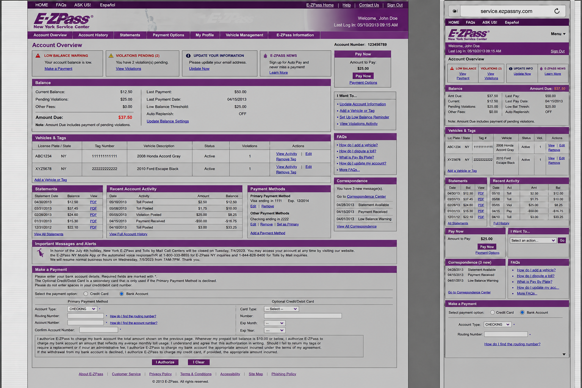582x388 pixels.
Task: Click the Confirm Account Number field
Action: 99,330
